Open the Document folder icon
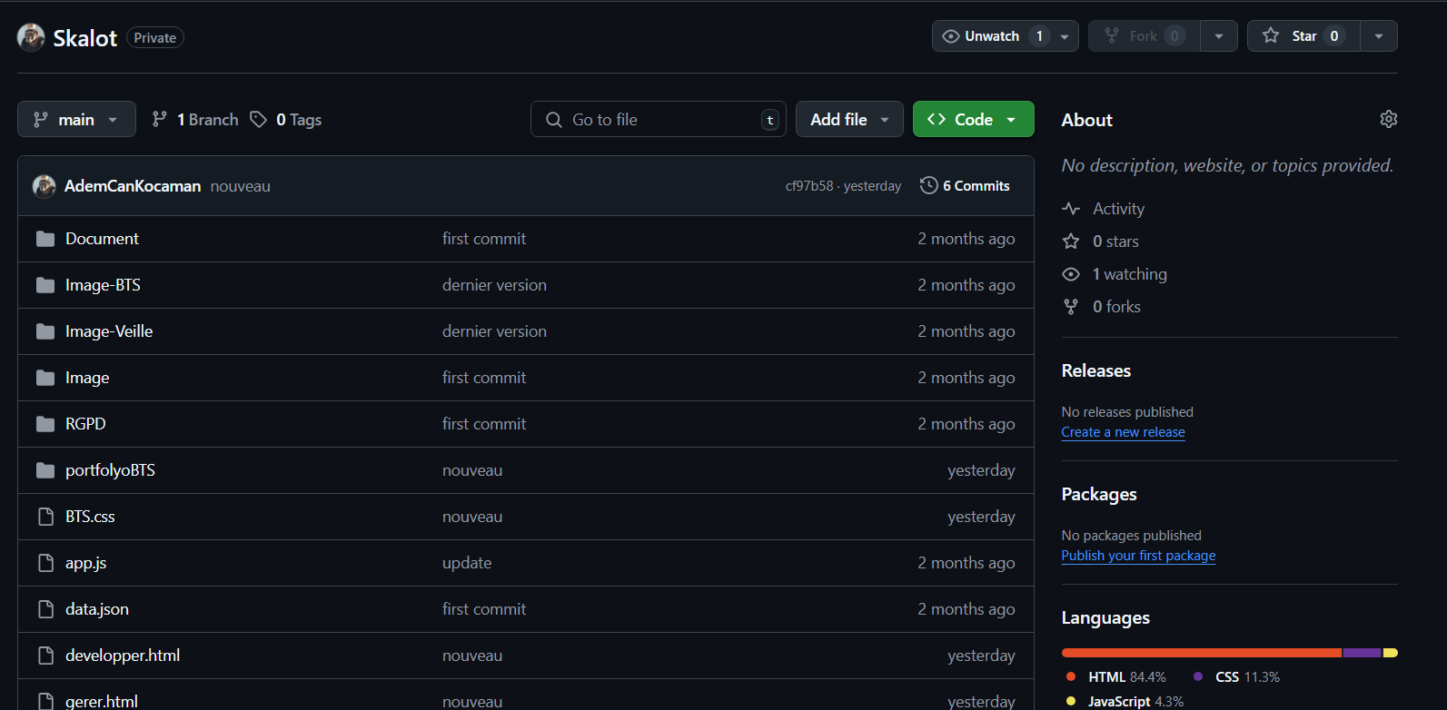The image size is (1447, 710). click(x=45, y=239)
